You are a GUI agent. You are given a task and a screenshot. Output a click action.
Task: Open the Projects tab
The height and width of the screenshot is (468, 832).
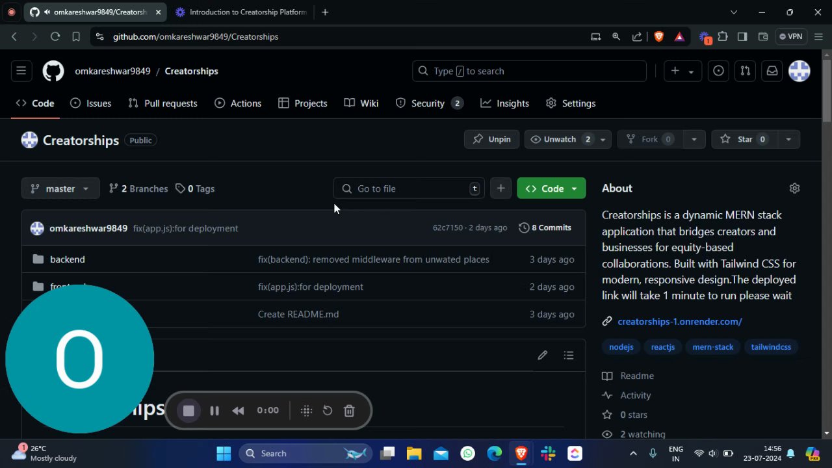tap(302, 103)
